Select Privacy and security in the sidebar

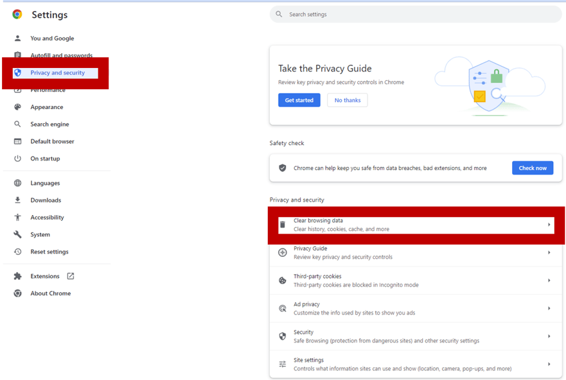click(57, 73)
